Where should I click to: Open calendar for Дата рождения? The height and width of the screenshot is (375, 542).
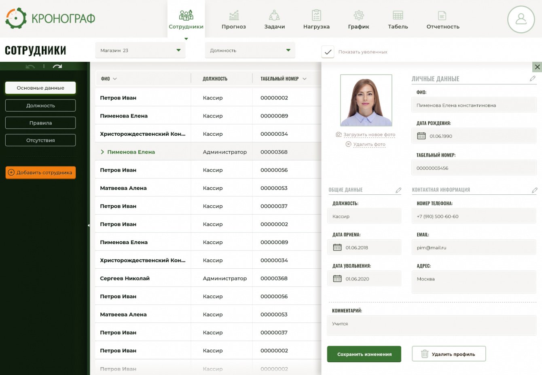coord(421,136)
